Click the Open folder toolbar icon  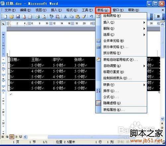tap(12, 17)
